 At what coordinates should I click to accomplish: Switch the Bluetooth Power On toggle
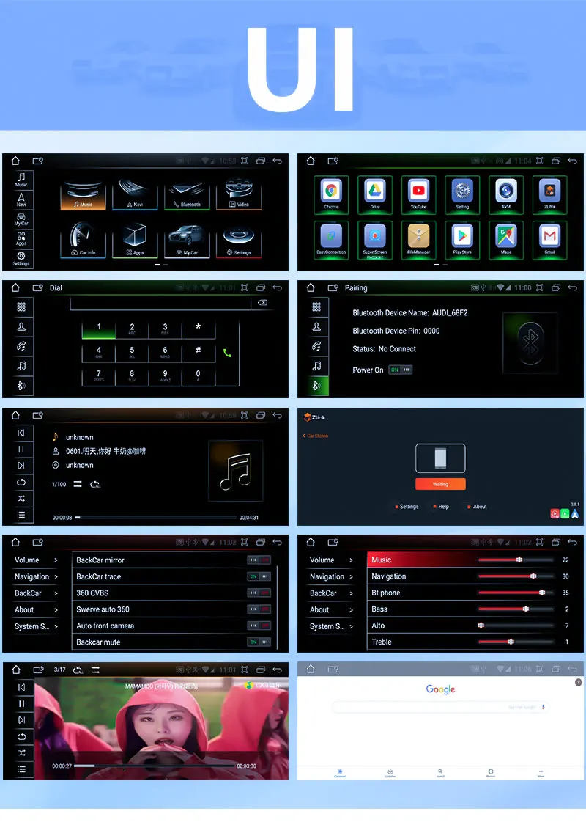point(401,370)
